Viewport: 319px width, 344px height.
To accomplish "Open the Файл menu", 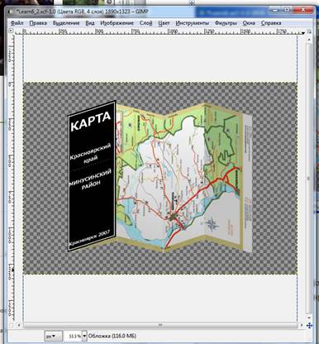I will click(17, 23).
